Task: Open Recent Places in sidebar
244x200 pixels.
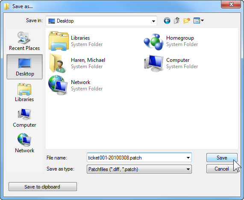Action: 24,41
